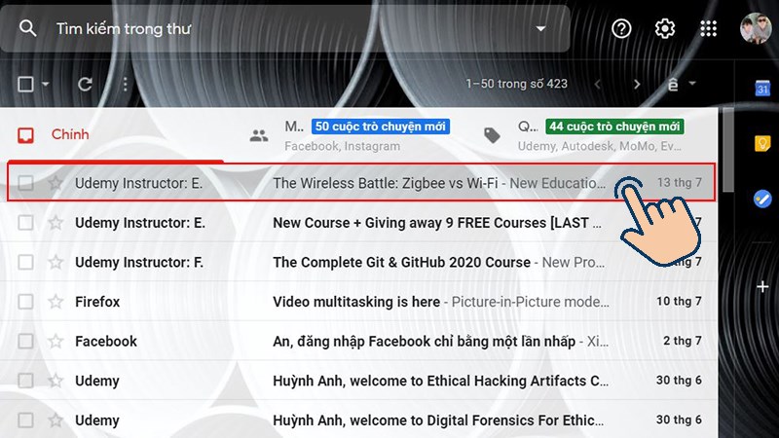Tick the checkbox for the Facebook email
The height and width of the screenshot is (438, 779).
(26, 342)
